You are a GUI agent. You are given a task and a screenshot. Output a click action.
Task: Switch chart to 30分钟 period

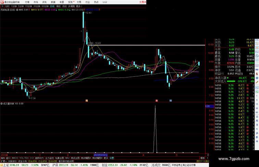37,6
